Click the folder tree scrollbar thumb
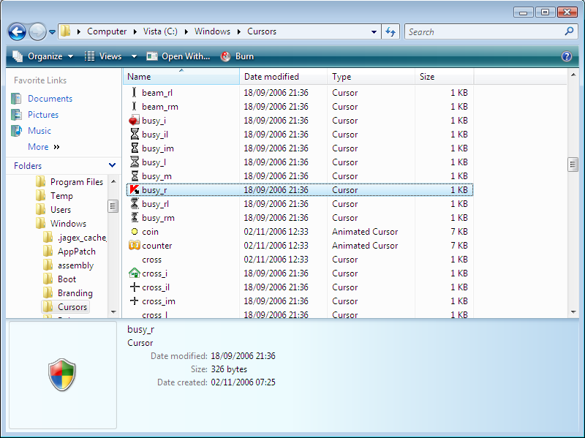 (x=113, y=206)
